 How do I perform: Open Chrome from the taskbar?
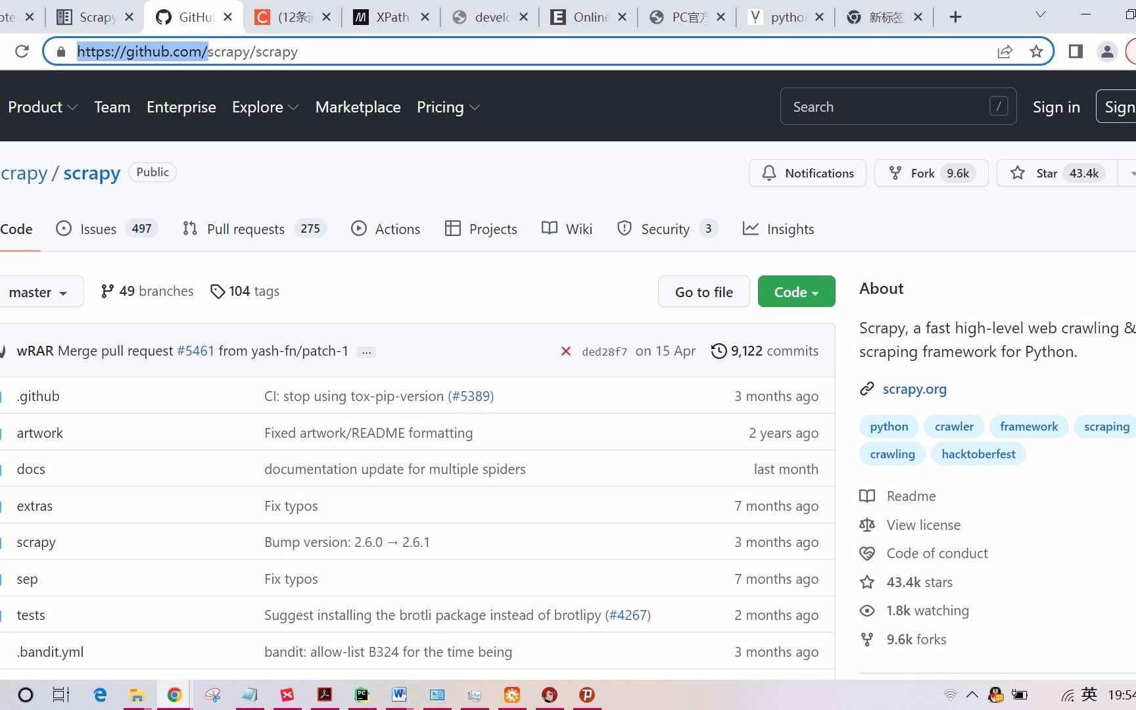point(174,695)
